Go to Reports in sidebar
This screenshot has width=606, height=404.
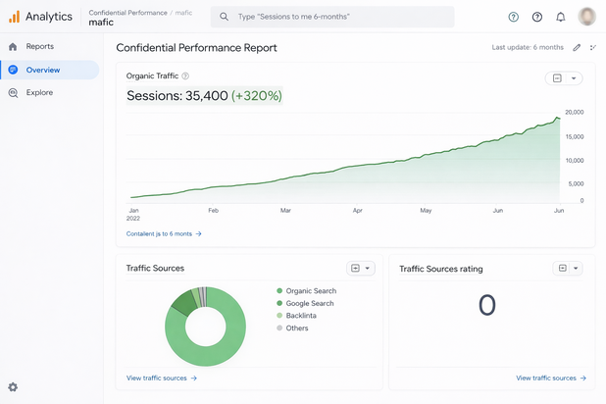[39, 46]
